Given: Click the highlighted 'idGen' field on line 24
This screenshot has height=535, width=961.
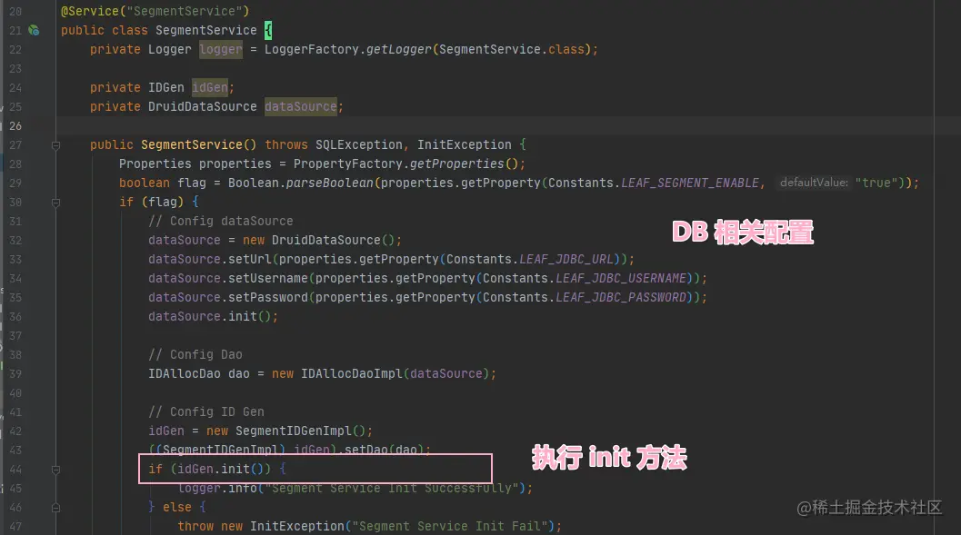Looking at the screenshot, I should 210,87.
